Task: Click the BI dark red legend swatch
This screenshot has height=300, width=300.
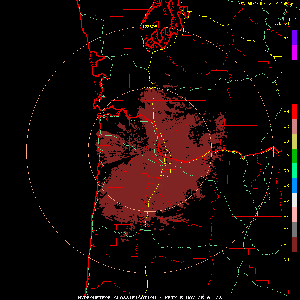Action: pyautogui.click(x=294, y=245)
